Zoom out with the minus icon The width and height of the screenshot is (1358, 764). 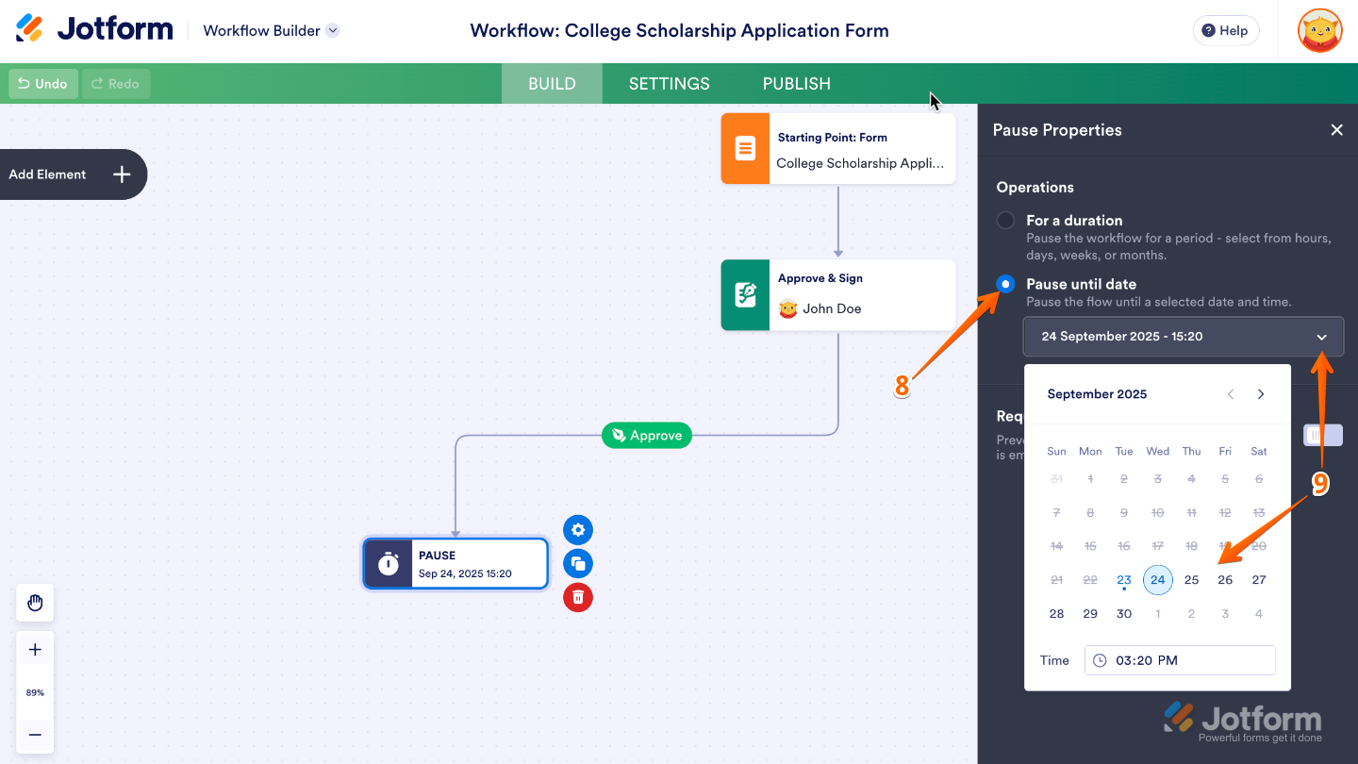click(35, 734)
